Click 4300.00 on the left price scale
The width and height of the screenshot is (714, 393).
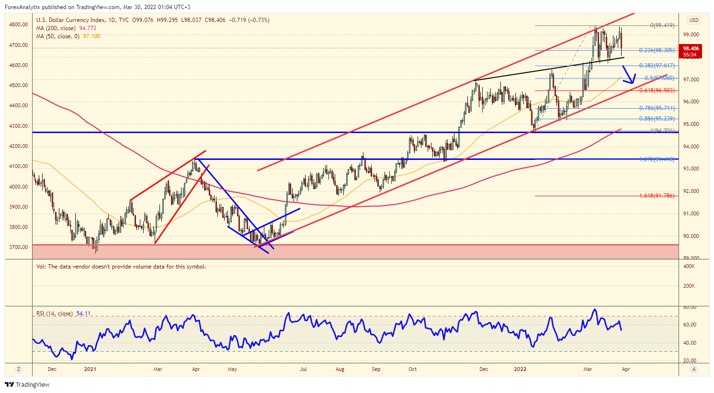[x=19, y=126]
